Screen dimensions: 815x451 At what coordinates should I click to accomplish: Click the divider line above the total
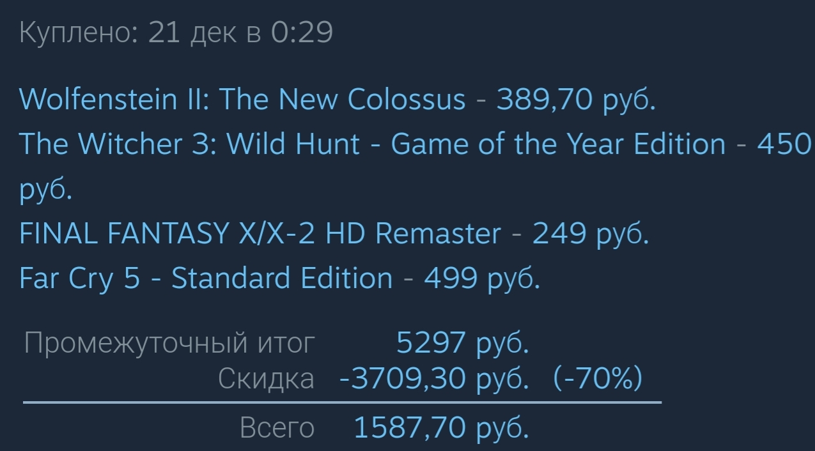pos(342,402)
